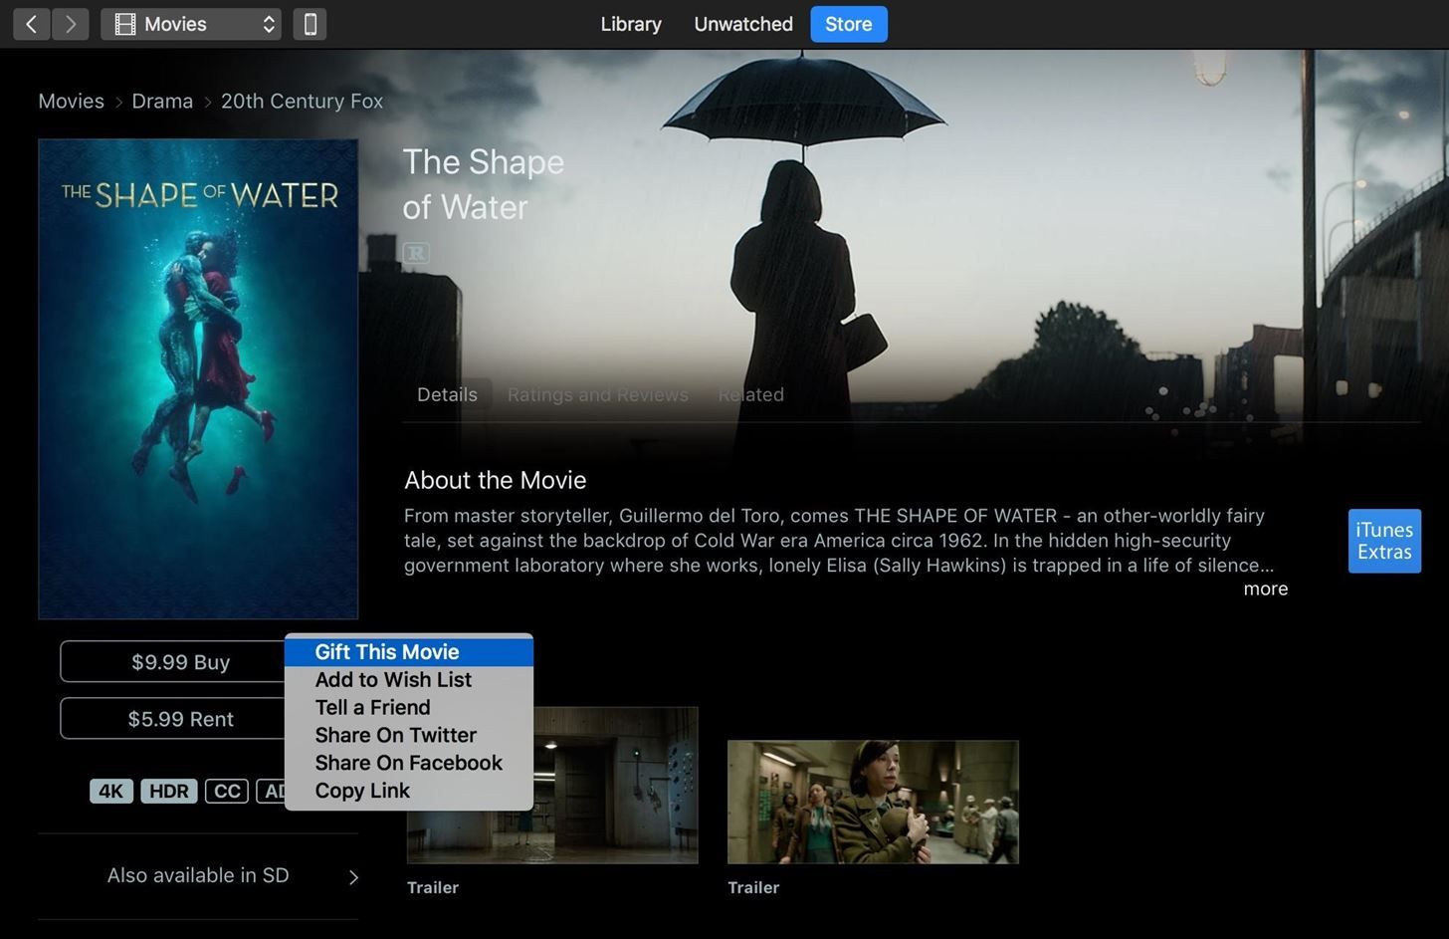The width and height of the screenshot is (1449, 939).
Task: Expand description with the more link
Action: (x=1265, y=588)
